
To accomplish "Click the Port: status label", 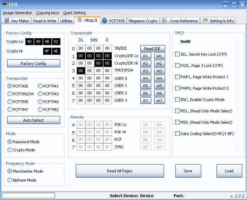I will (179, 196).
